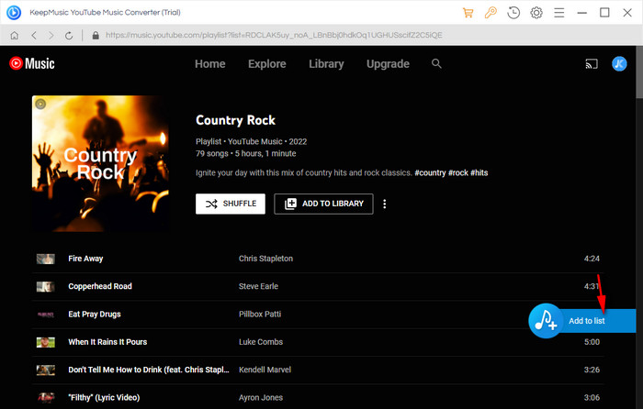
Task: Click the When It Rains It Pours thumbnail
Action: point(46,342)
